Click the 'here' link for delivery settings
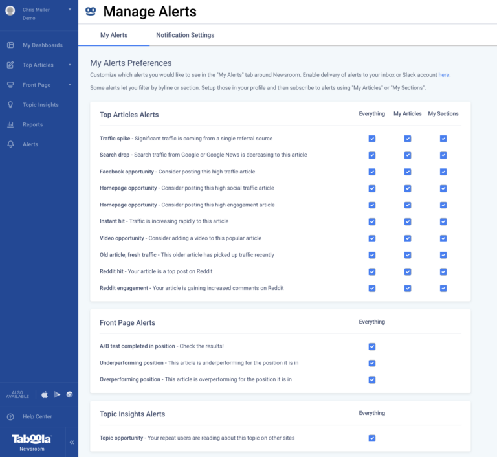Image resolution: width=497 pixels, height=457 pixels. point(444,75)
